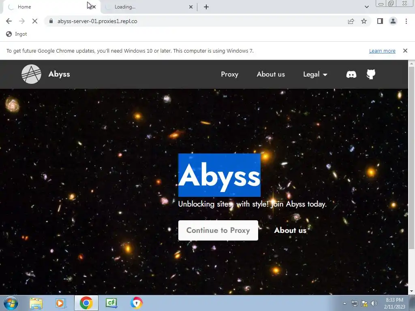
Task: Click the Abyss round logo icon
Action: point(31,74)
